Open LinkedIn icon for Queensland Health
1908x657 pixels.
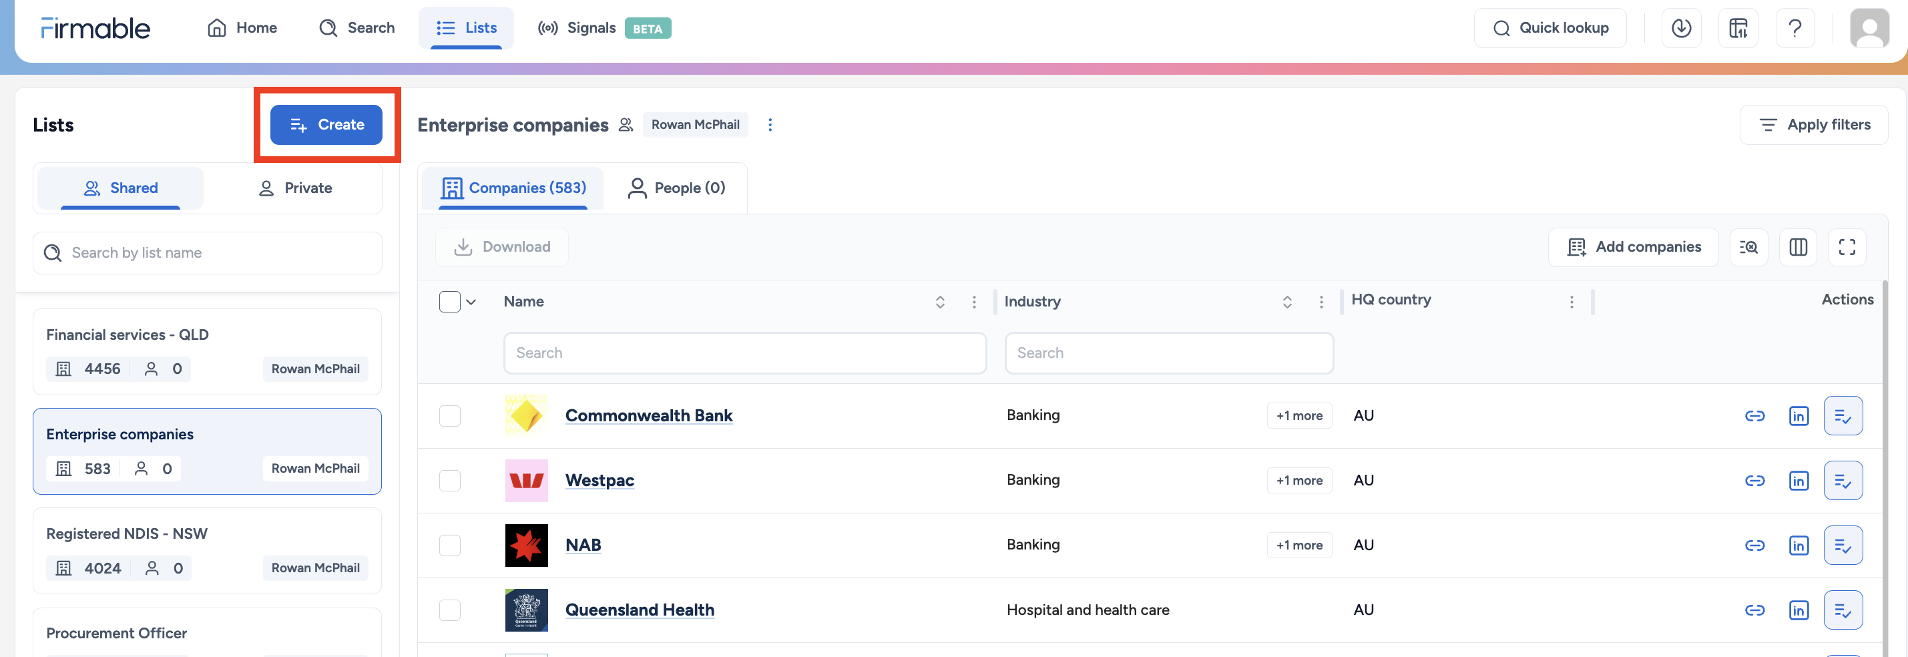tap(1799, 610)
